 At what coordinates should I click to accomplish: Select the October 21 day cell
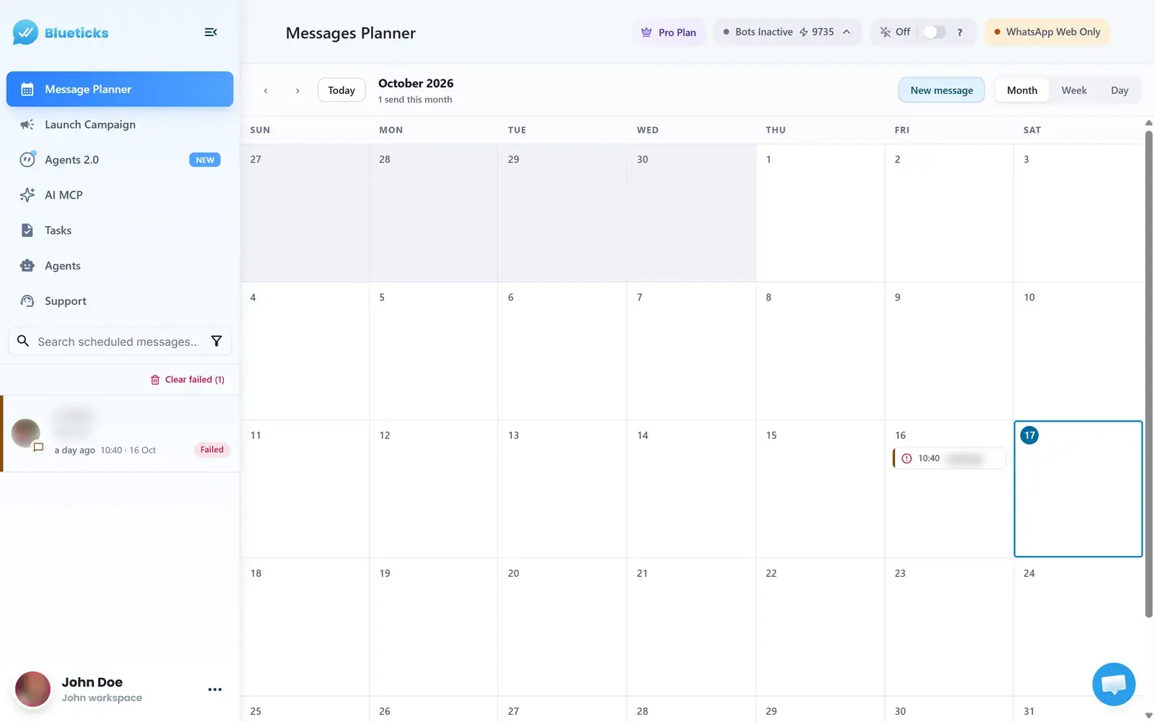click(x=691, y=627)
